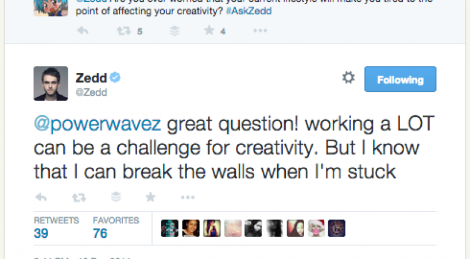
Task: Click the Santa hat avatar in favoriters row
Action: [315, 228]
